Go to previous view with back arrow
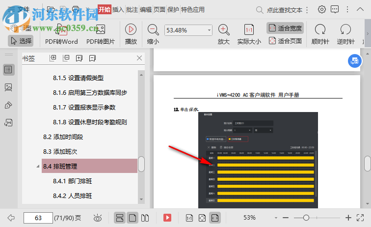Image resolution: width=371 pixels, height=227 pixels. coord(11,218)
